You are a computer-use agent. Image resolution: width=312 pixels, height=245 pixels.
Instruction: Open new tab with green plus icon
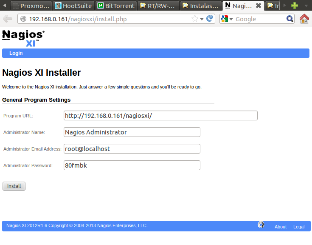click(x=294, y=6)
